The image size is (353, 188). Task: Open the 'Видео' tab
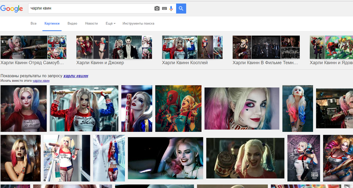tap(72, 23)
